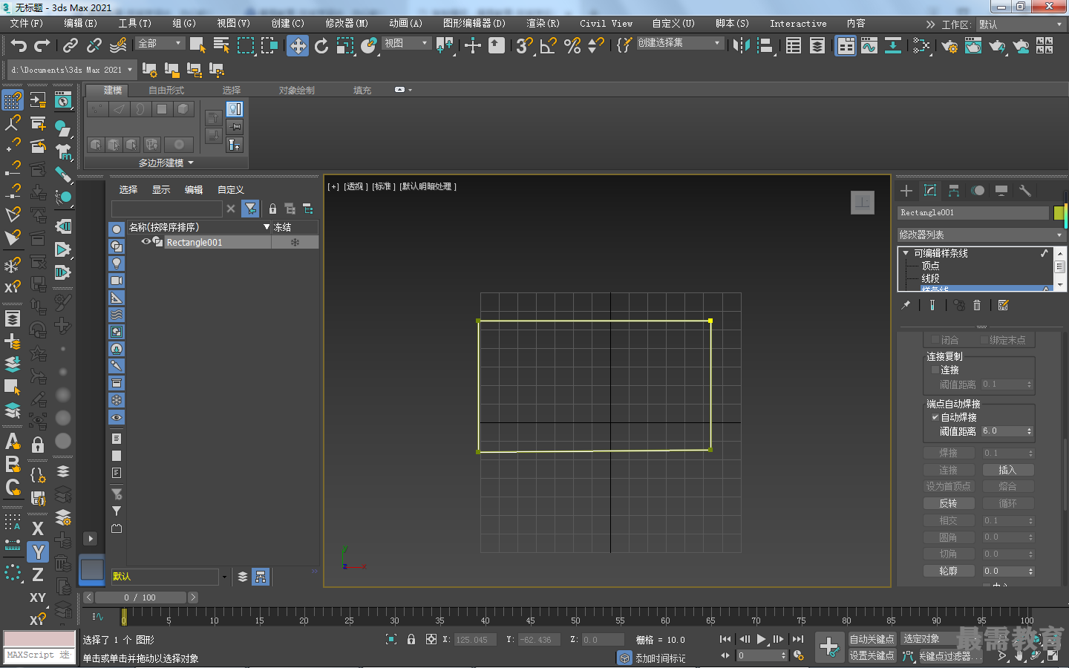Click the Pin Stack icon
Image resolution: width=1069 pixels, height=668 pixels.
coord(906,305)
